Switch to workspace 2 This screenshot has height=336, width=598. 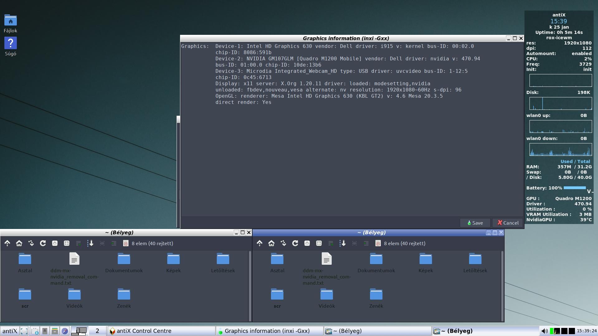97,331
